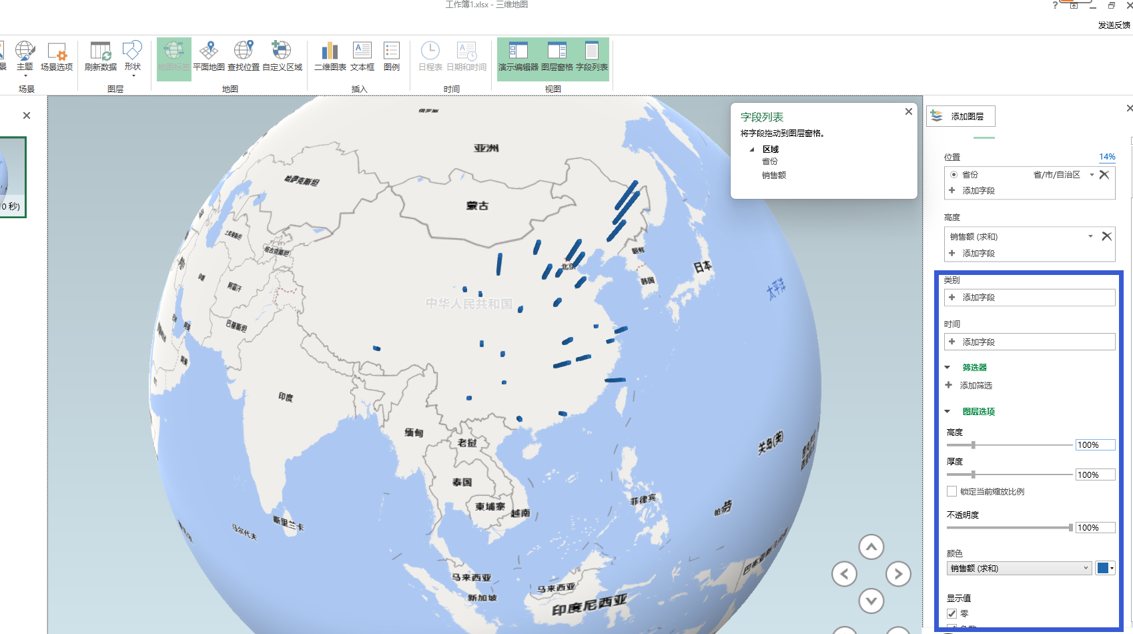This screenshot has width=1133, height=634.
Task: Click the 高度 100% value field
Action: coord(1095,445)
